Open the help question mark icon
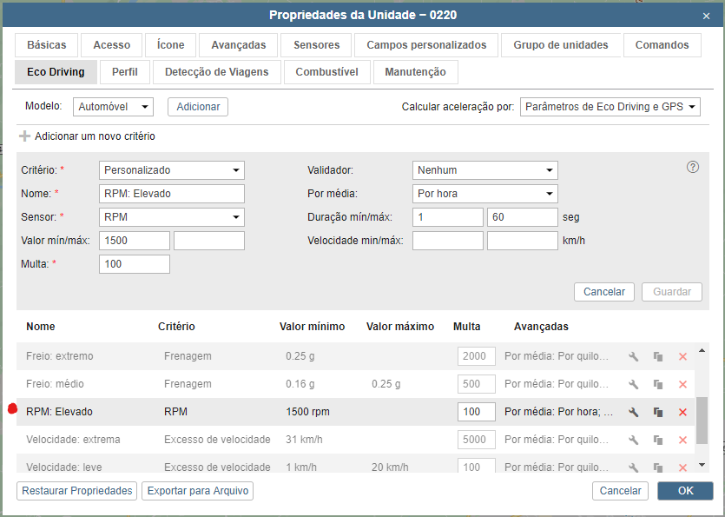The width and height of the screenshot is (725, 517). click(693, 168)
